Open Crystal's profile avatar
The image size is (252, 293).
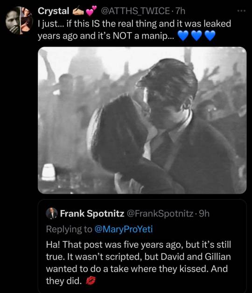(x=19, y=21)
